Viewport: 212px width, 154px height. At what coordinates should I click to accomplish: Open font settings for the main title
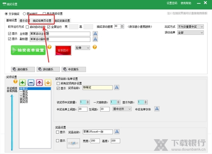(x=95, y=33)
